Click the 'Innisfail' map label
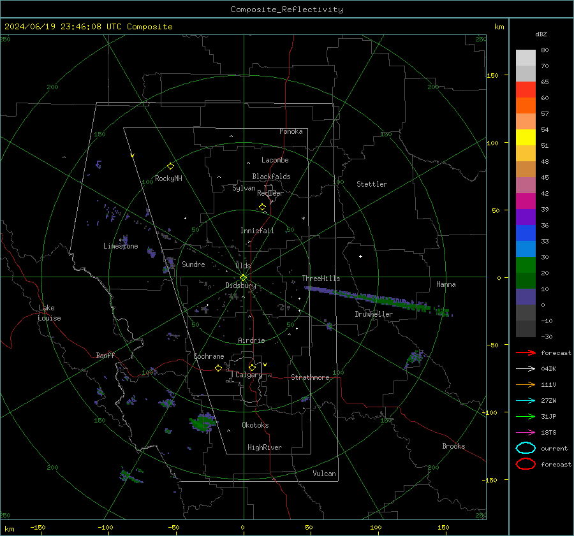The width and height of the screenshot is (574, 536). pos(257,231)
